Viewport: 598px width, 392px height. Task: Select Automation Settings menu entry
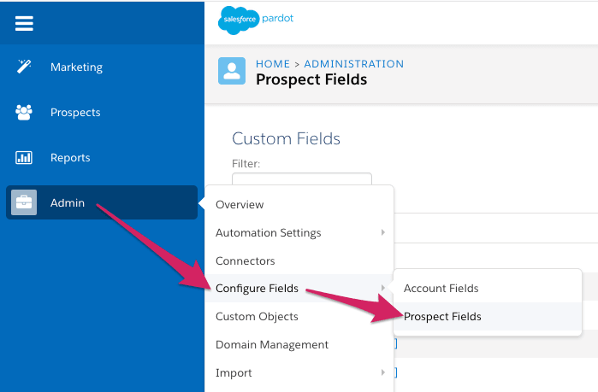coord(299,232)
